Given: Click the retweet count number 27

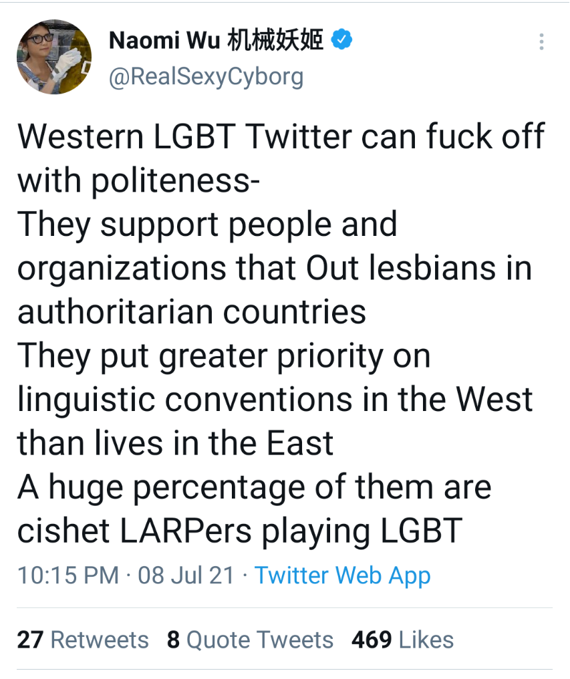Looking at the screenshot, I should point(30,640).
